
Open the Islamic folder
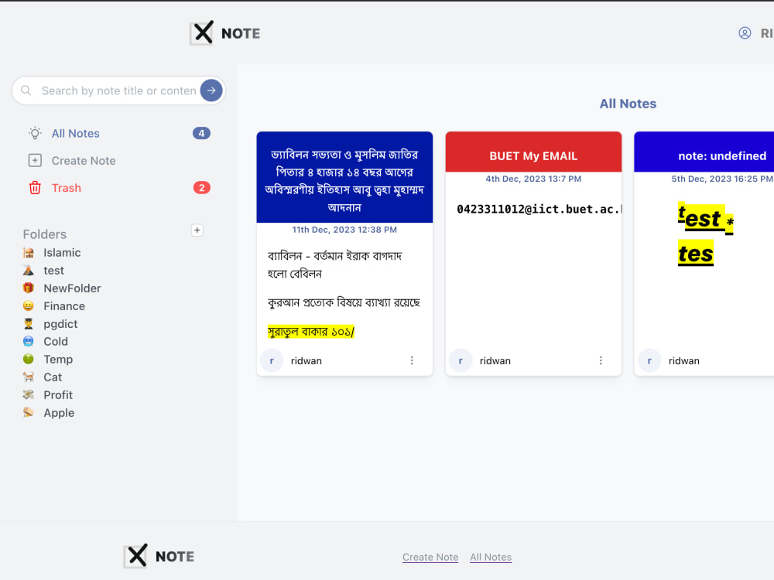pos(62,253)
